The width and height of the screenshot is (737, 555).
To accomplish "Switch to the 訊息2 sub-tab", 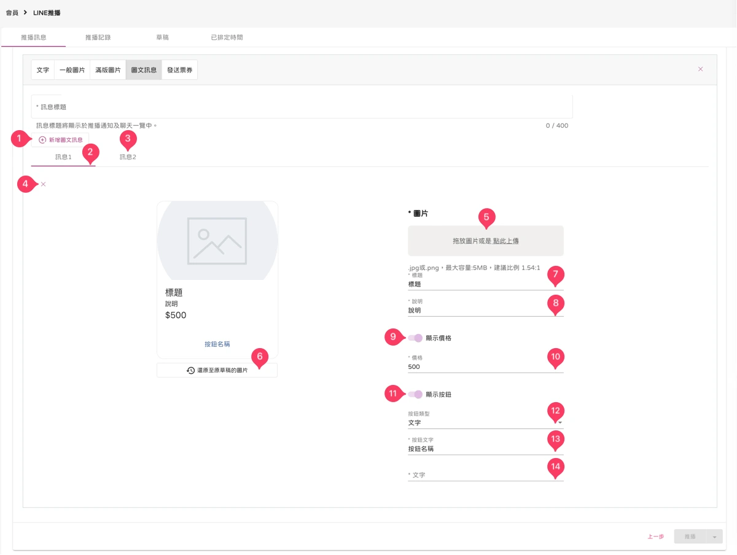I will click(x=128, y=157).
